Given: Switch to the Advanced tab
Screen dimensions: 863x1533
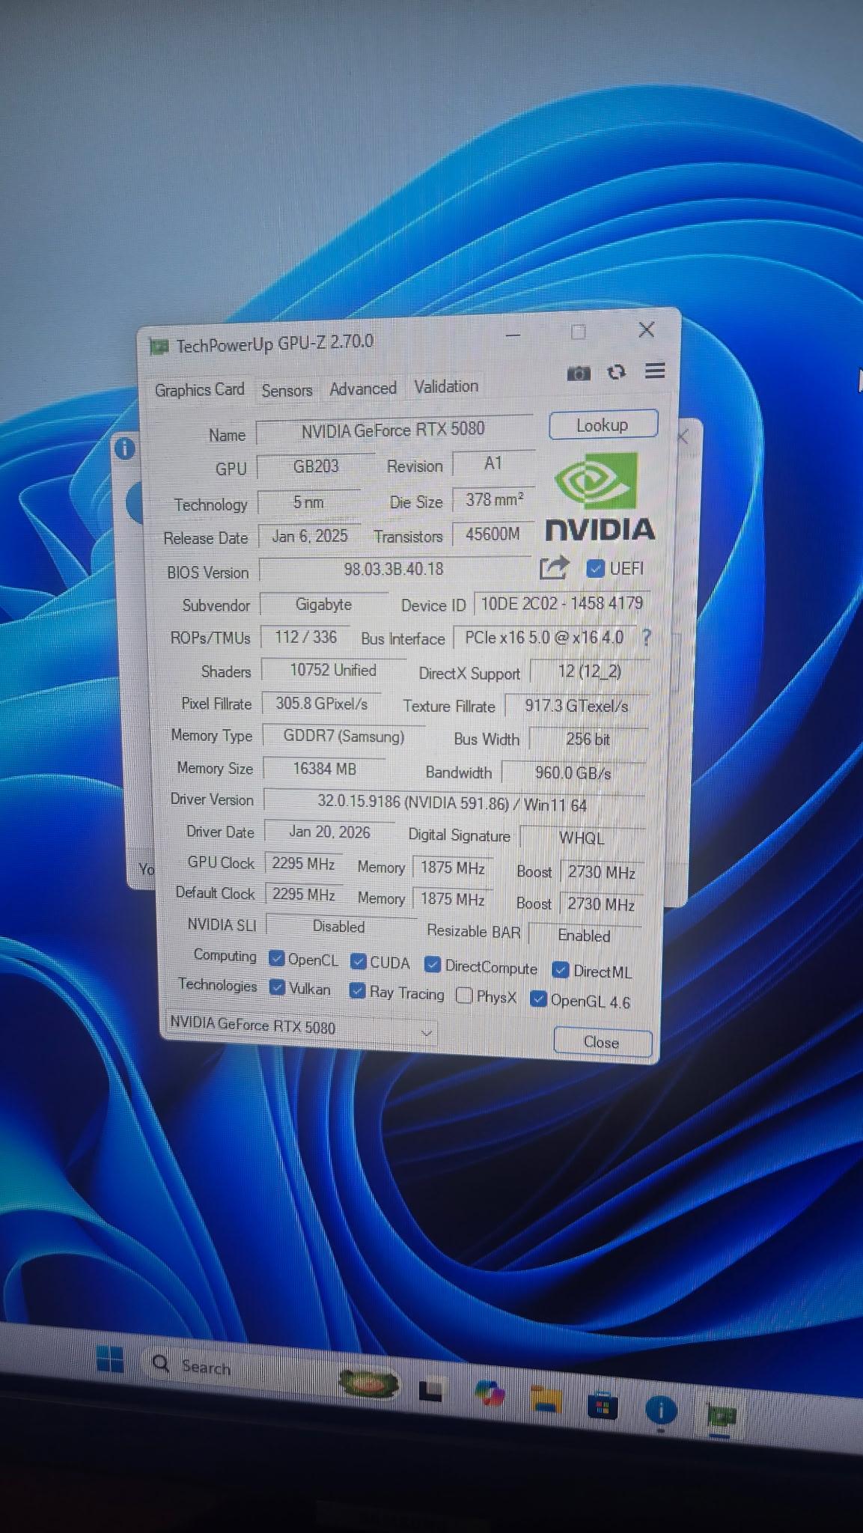Looking at the screenshot, I should pyautogui.click(x=363, y=388).
